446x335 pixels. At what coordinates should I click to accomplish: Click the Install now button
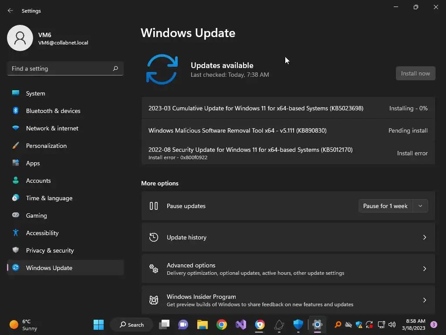(415, 73)
